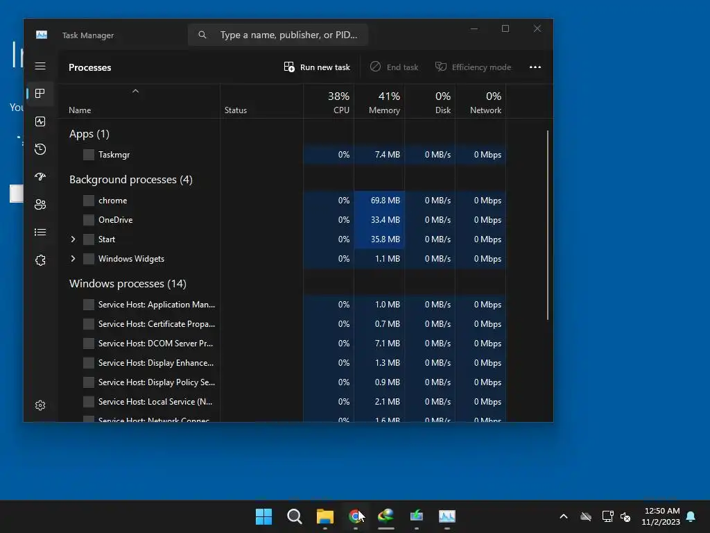Open File Explorer from taskbar
Viewport: 710px width, 533px height.
pos(325,516)
